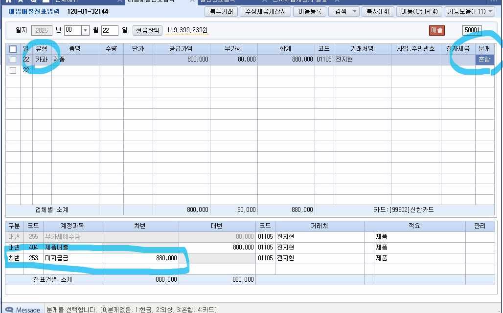Select the 제품 item name cell in first row
This screenshot has height=313, width=503.
(75, 60)
